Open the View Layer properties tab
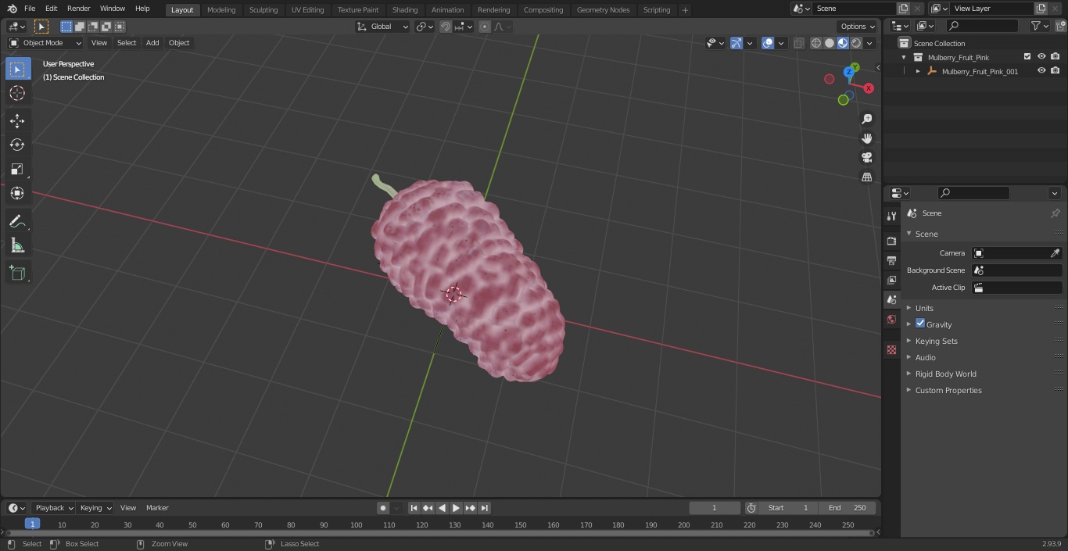Viewport: 1068px width, 551px height. (x=891, y=280)
